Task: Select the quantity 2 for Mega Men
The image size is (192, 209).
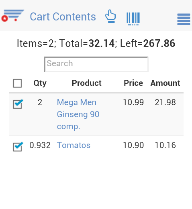Action: click(x=40, y=102)
